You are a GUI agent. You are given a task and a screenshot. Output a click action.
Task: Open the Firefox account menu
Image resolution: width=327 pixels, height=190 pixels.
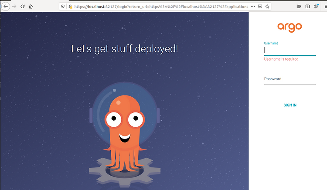coord(316,7)
